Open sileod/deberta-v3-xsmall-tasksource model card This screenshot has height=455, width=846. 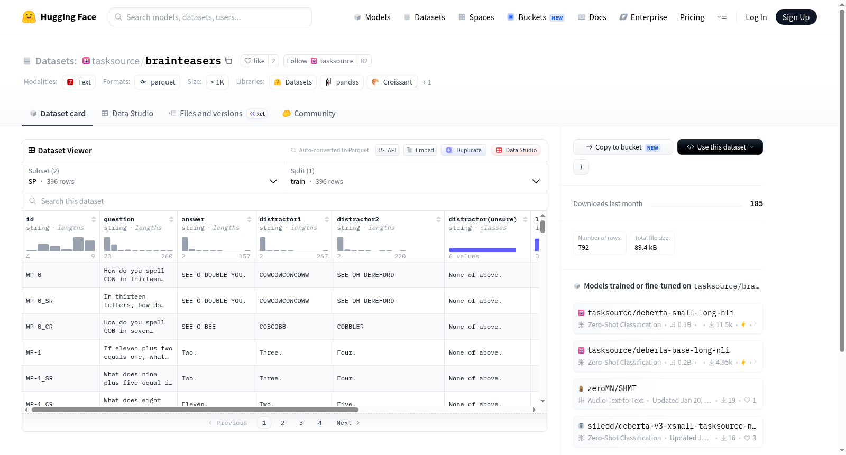pyautogui.click(x=668, y=432)
